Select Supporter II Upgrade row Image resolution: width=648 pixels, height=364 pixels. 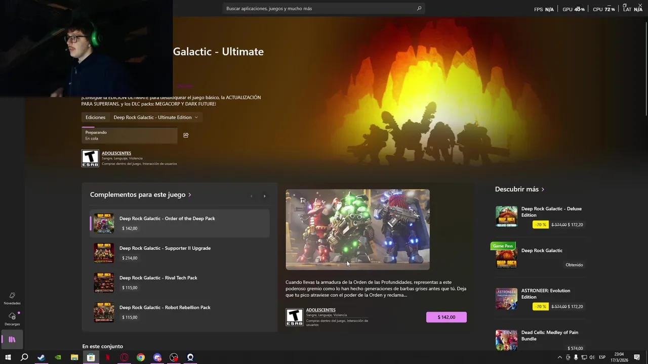point(180,253)
